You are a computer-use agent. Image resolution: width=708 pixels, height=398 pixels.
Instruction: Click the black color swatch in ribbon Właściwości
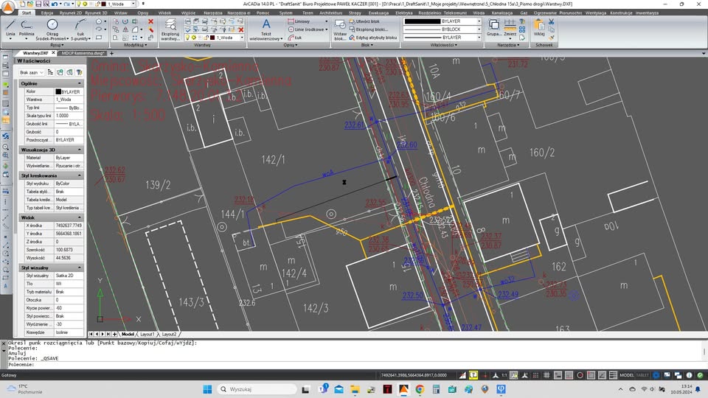422,21
